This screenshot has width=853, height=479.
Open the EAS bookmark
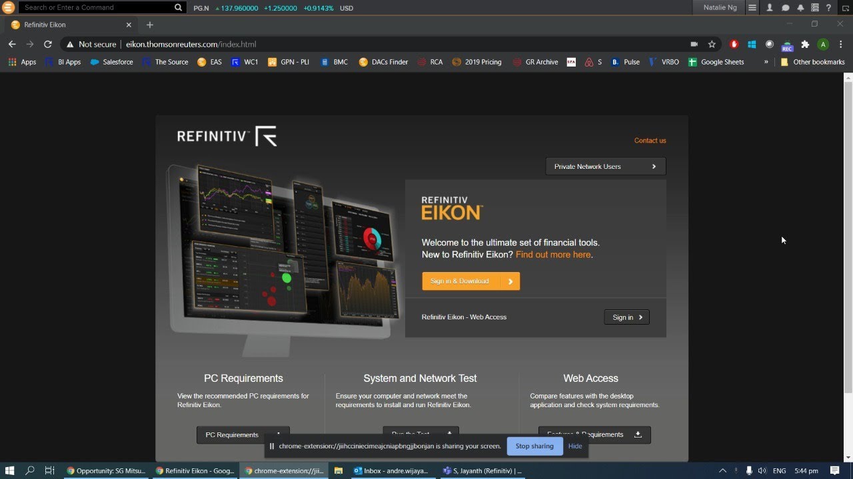209,62
